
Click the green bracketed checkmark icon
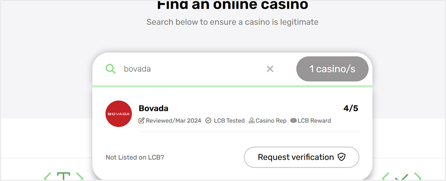tap(402, 177)
